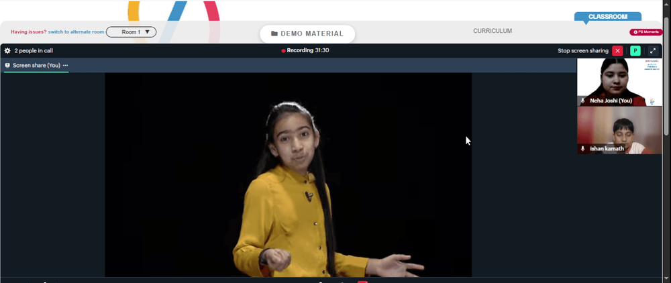Switch to the CURRICULUM tab
Viewport: 671px width, 283px height.
[493, 31]
